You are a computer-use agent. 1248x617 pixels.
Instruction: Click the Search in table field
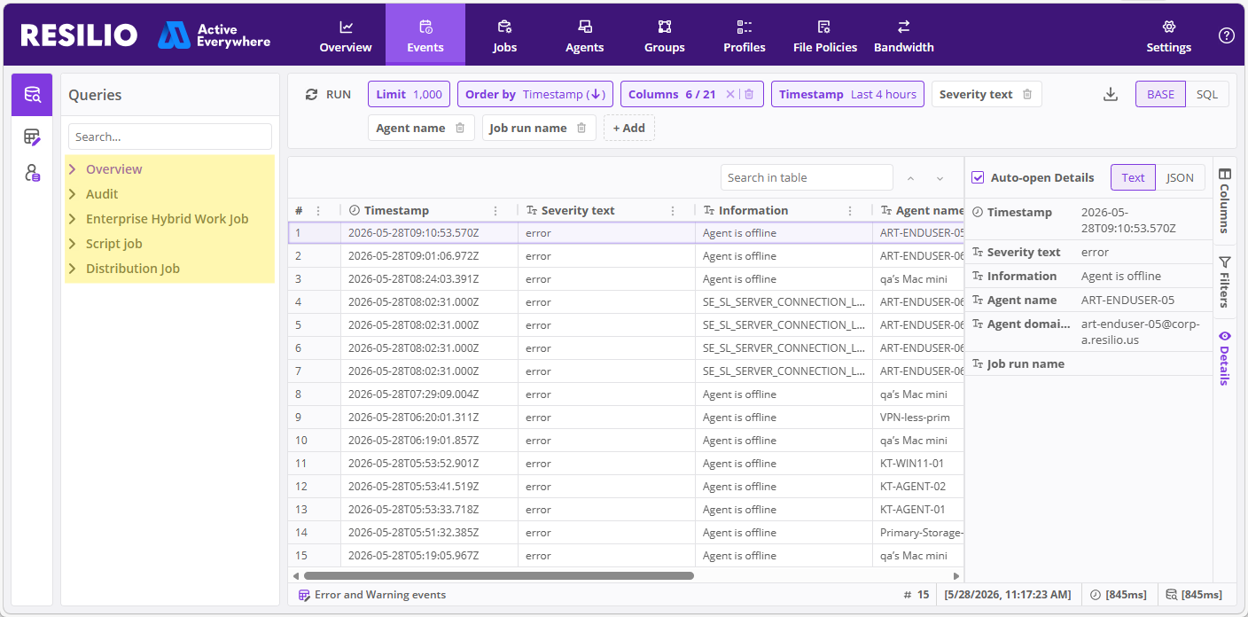(807, 178)
